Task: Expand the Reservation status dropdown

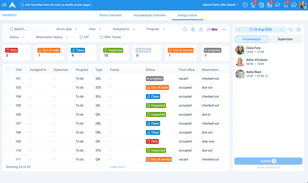Action: [x=52, y=37]
